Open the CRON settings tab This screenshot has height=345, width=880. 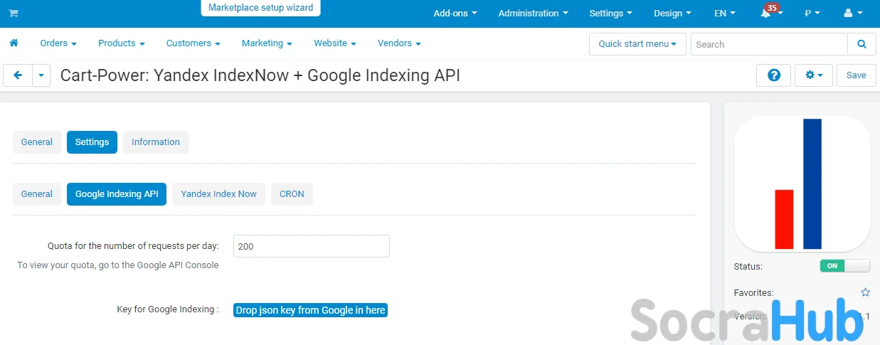(292, 194)
